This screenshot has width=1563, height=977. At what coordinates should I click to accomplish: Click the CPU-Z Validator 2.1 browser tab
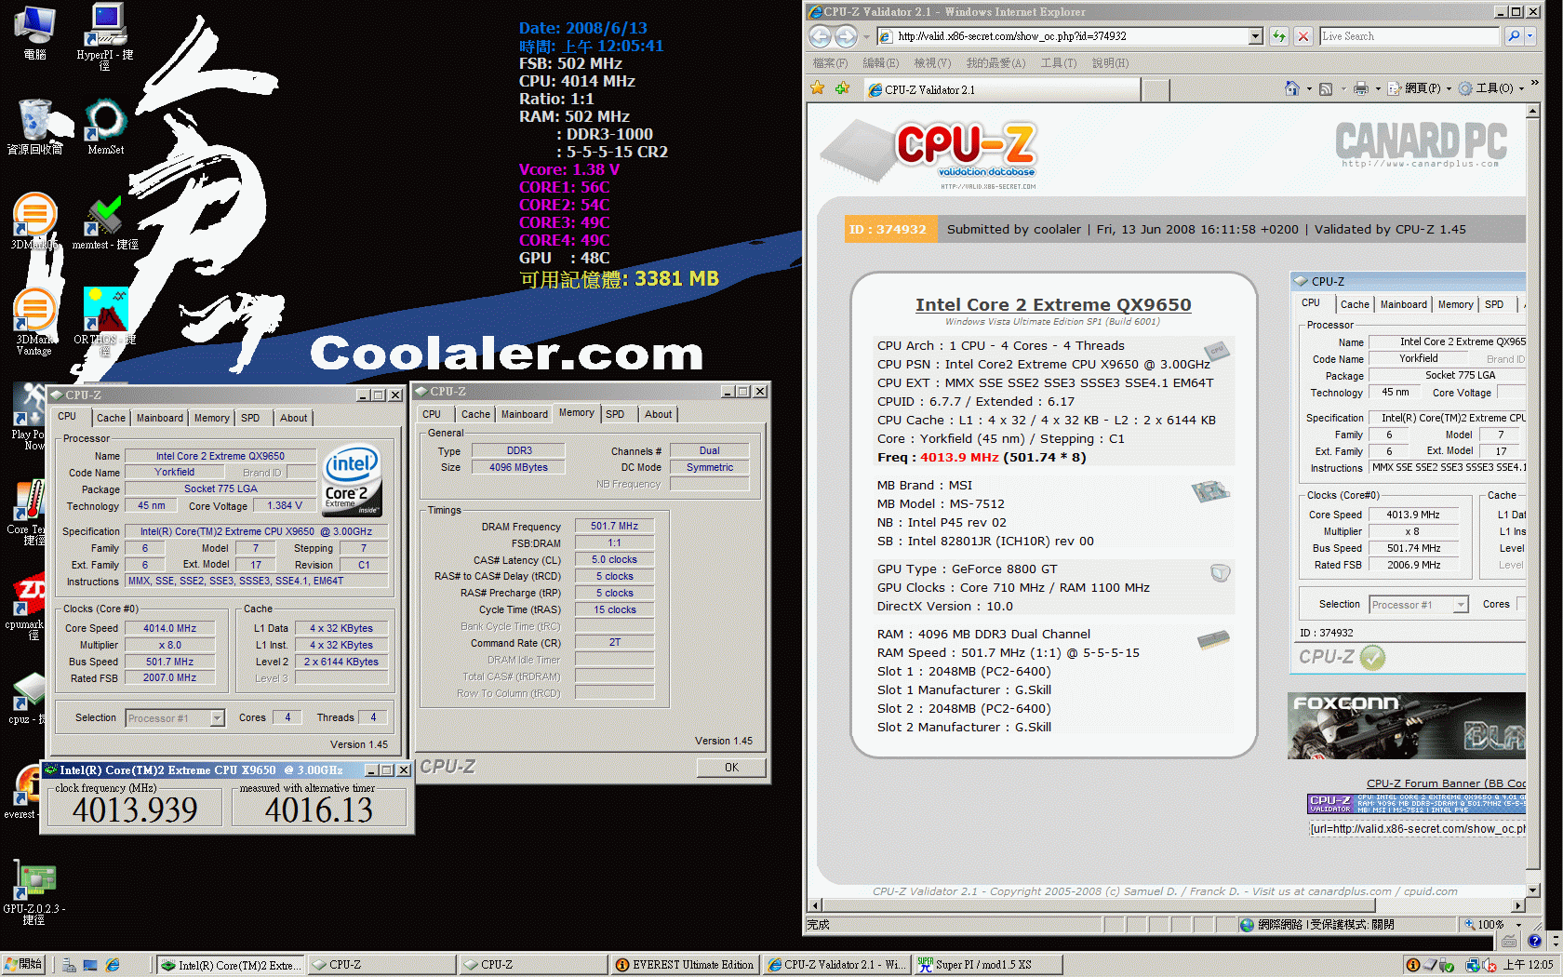pos(1000,89)
